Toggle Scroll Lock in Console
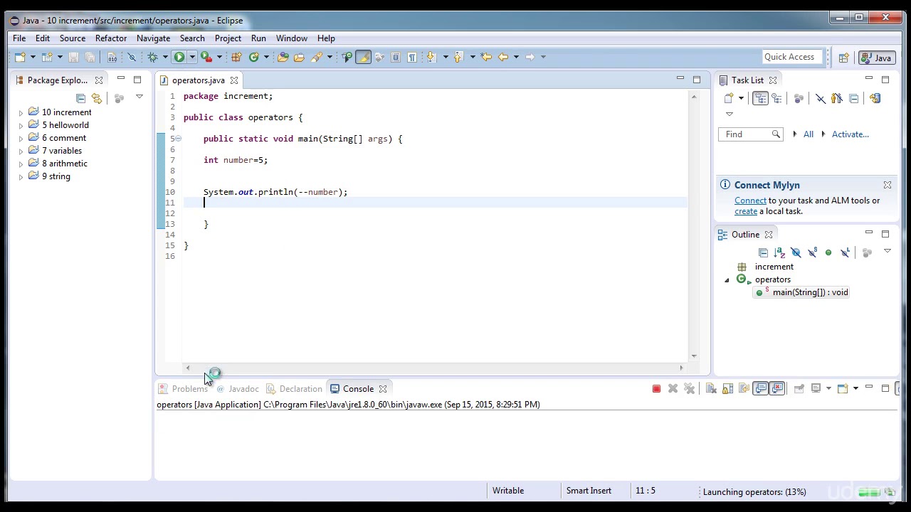This screenshot has height=512, width=911. click(x=728, y=388)
